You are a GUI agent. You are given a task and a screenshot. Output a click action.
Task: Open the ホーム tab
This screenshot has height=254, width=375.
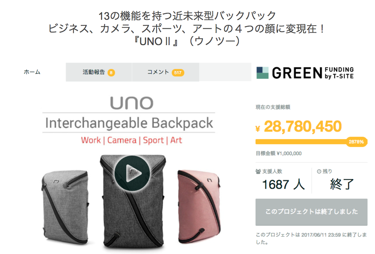point(32,72)
